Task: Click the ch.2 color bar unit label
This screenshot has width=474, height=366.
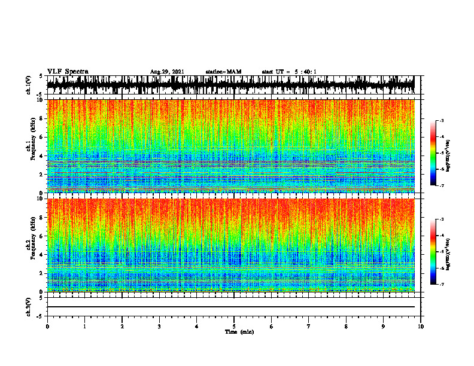Action: [x=448, y=254]
